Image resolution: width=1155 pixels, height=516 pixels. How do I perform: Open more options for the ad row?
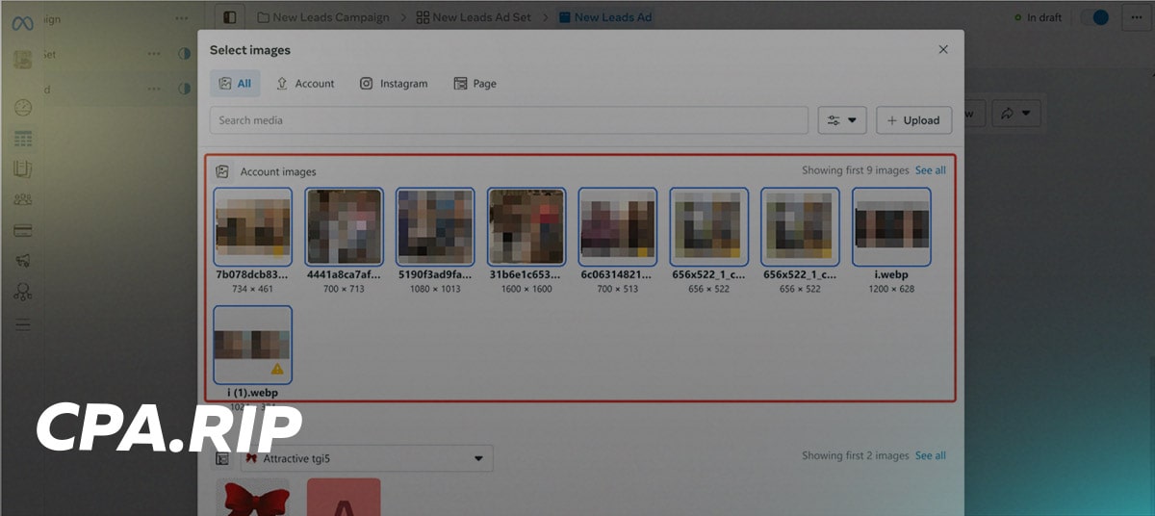tap(154, 89)
